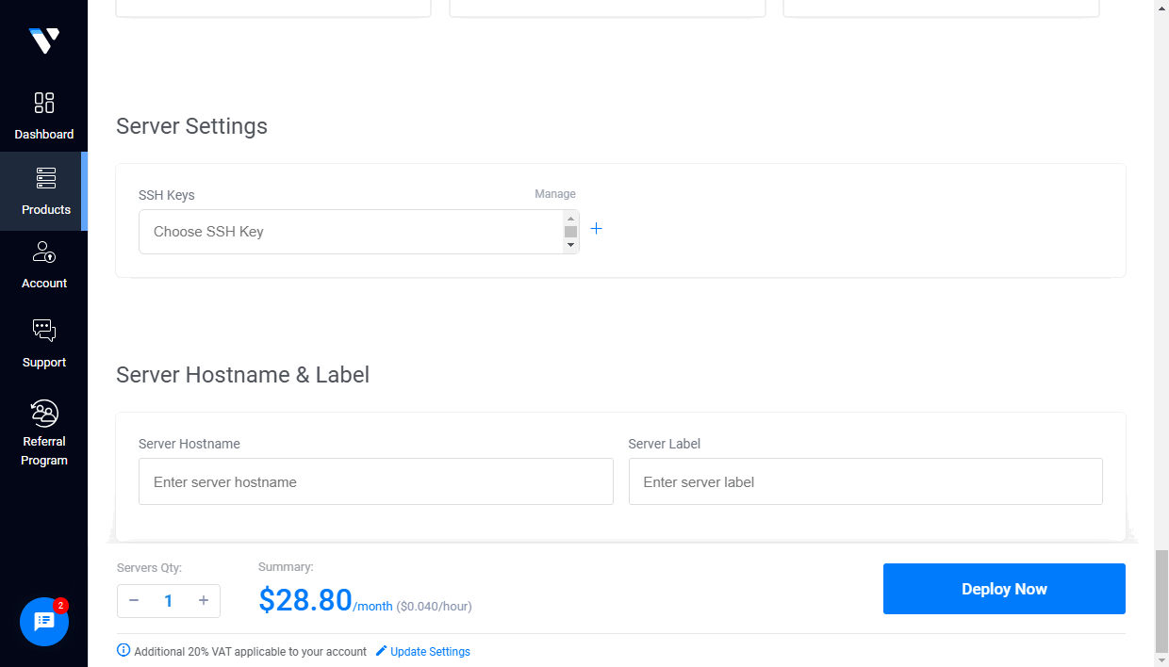Click the info icon next to the VAT notice
The image size is (1169, 667).
click(x=123, y=651)
